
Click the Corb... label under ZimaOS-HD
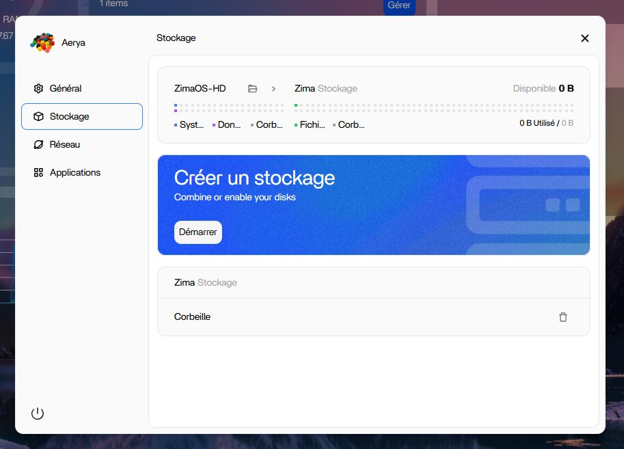pos(269,125)
